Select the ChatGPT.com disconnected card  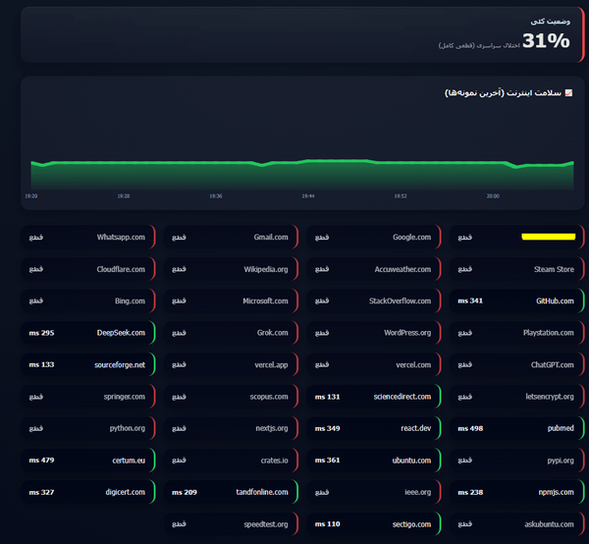coord(517,365)
